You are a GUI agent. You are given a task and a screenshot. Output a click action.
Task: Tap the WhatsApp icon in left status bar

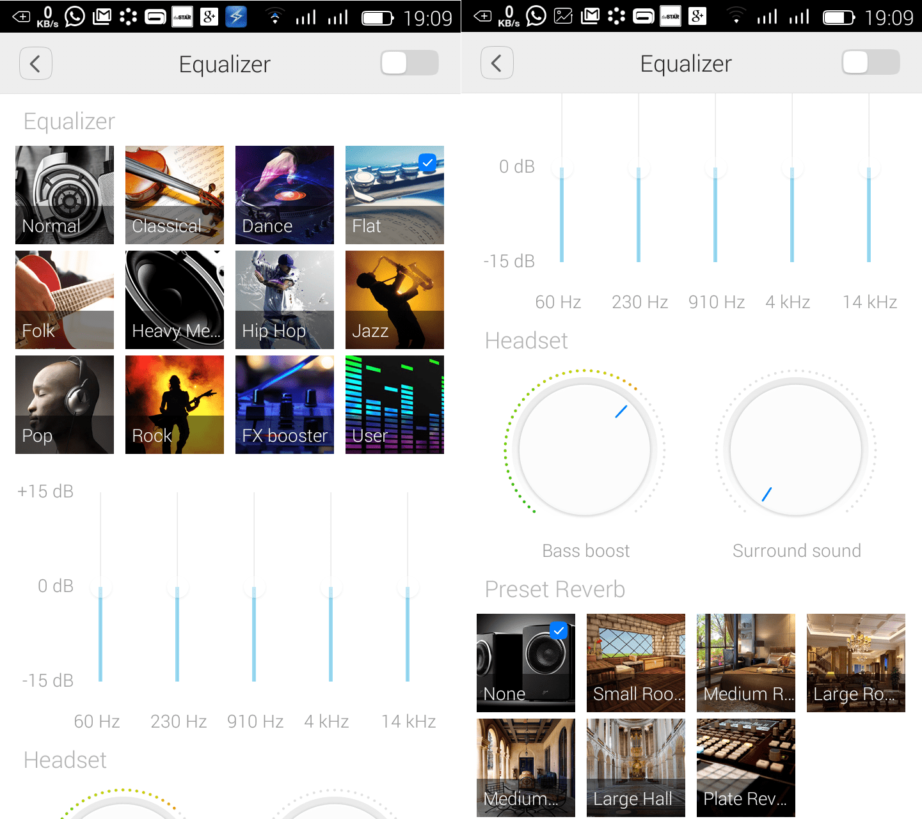(75, 16)
